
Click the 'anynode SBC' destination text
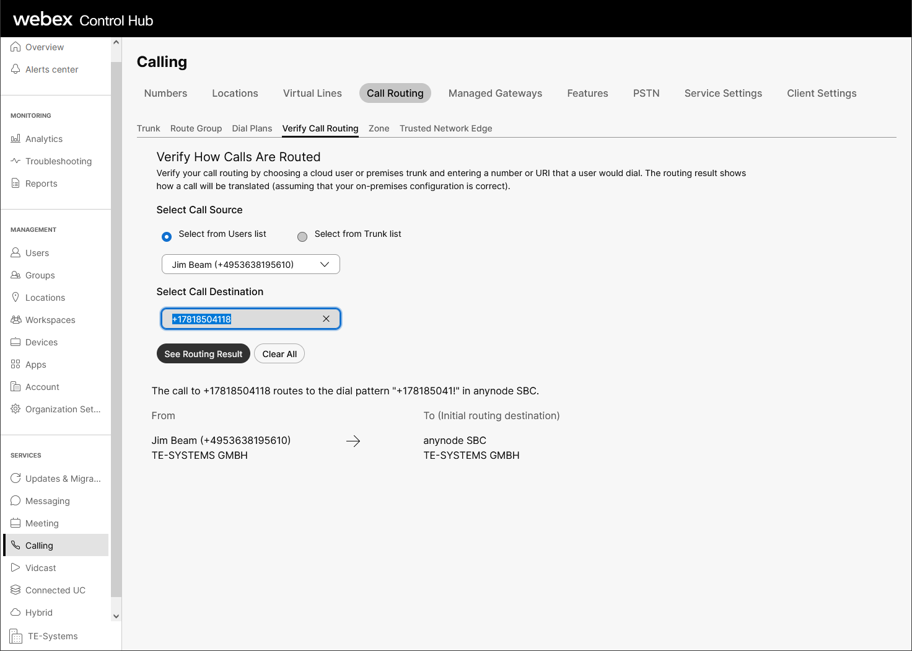pyautogui.click(x=455, y=440)
